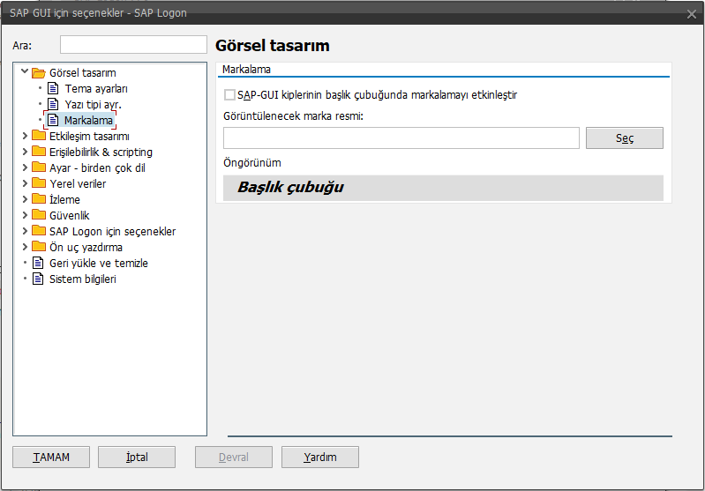This screenshot has width=705, height=491.
Task: Click the Geri yükle ve temizle document icon
Action: (x=38, y=263)
